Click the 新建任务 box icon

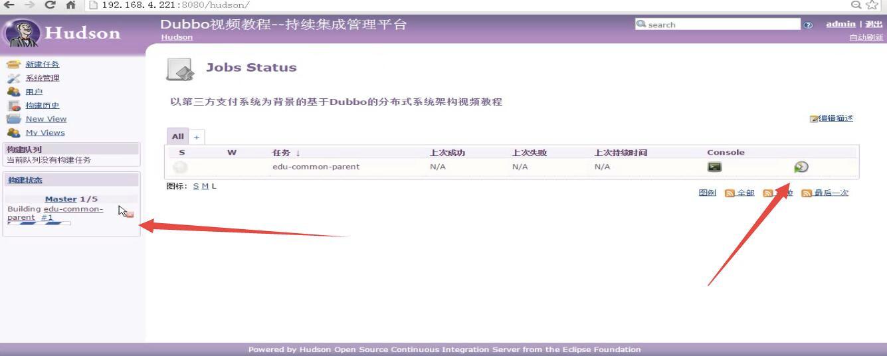[x=13, y=64]
